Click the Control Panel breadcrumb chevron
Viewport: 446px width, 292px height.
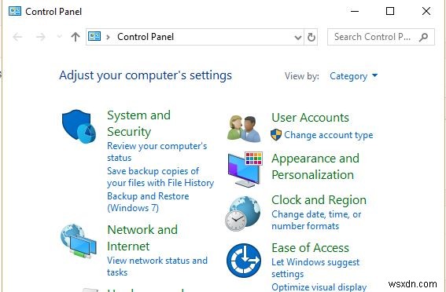tap(108, 37)
